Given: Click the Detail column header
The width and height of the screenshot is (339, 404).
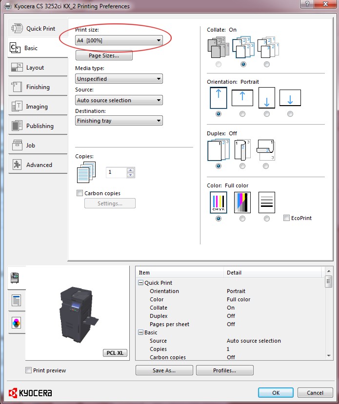Looking at the screenshot, I should (x=272, y=273).
